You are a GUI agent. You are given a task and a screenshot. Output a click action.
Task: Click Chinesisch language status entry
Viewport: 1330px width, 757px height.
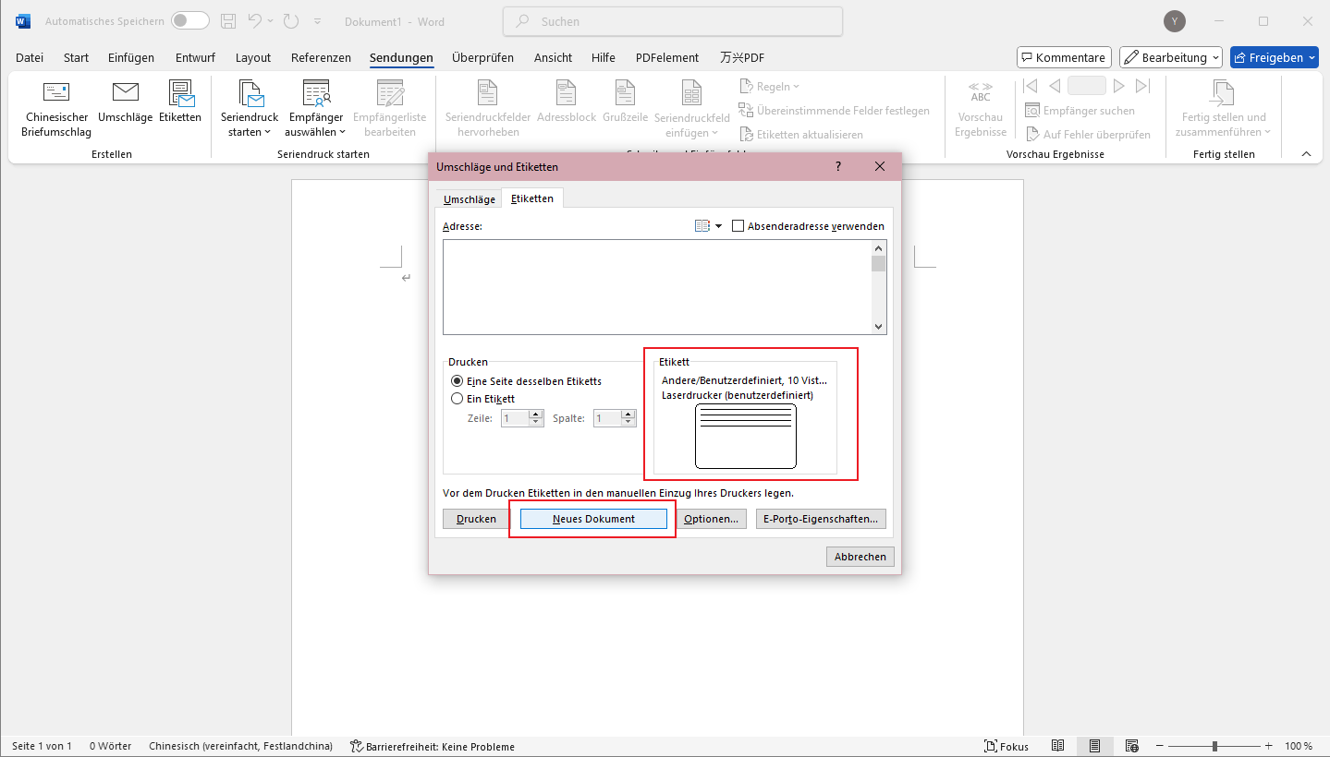[241, 746]
